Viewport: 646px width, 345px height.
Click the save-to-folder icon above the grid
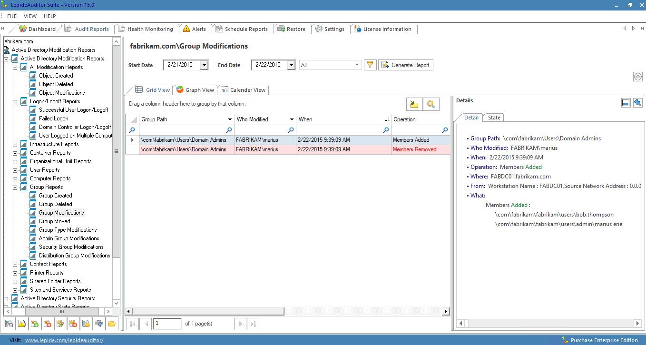point(414,104)
